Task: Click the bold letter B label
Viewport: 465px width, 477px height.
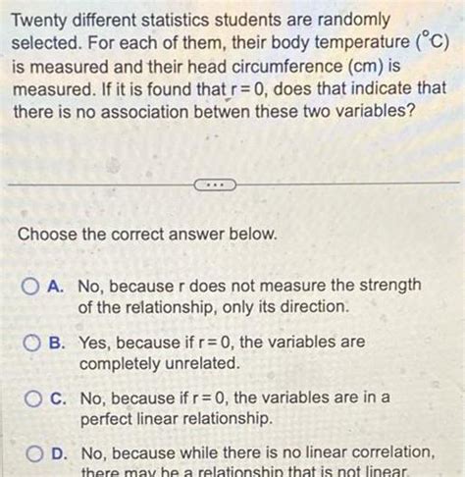Action: coord(57,343)
